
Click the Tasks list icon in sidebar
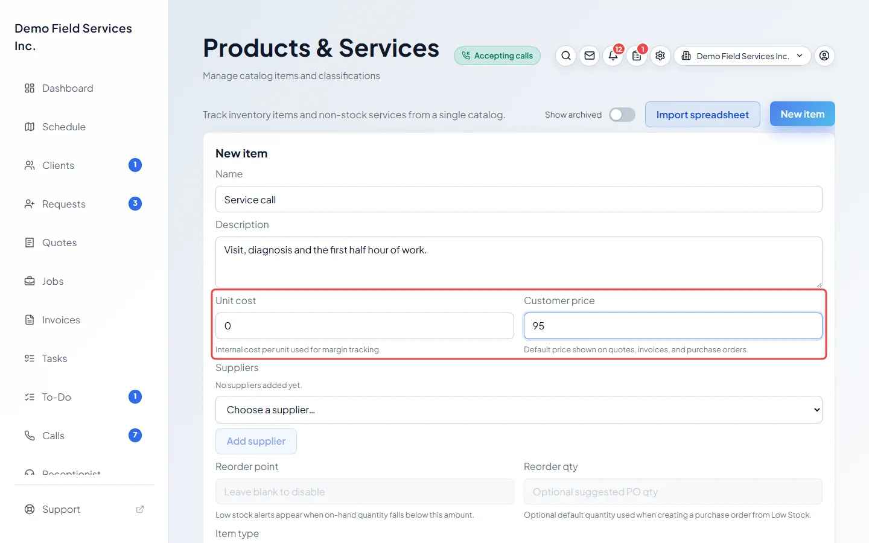coord(30,358)
